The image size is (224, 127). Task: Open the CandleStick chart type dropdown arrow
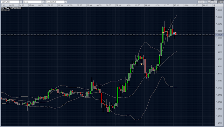pos(65,2)
